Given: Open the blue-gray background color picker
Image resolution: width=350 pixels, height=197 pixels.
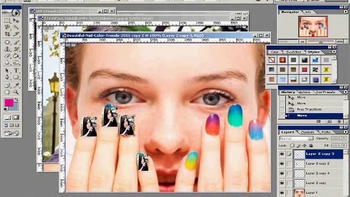Looking at the screenshot, I should coord(15,107).
